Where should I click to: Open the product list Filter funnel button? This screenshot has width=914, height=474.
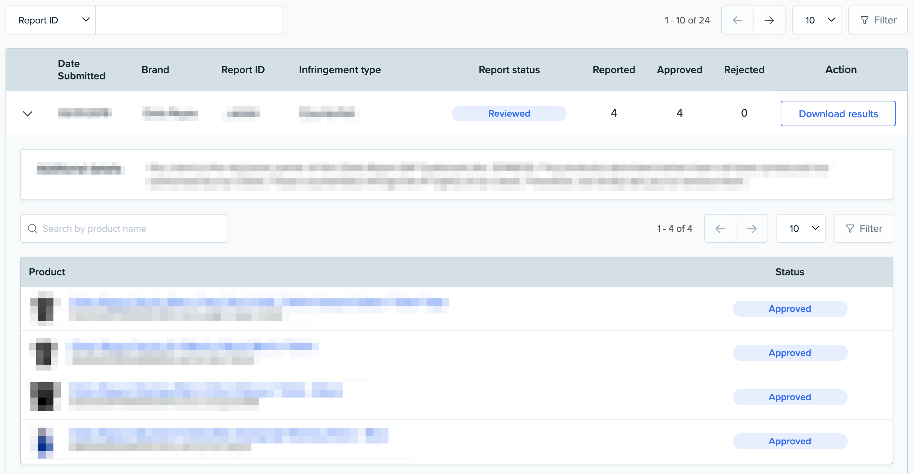(863, 228)
